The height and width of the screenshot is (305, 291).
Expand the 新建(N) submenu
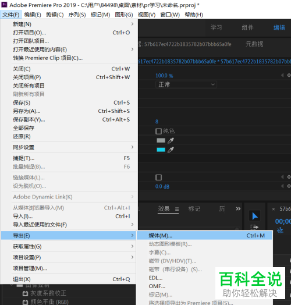(x=69, y=24)
